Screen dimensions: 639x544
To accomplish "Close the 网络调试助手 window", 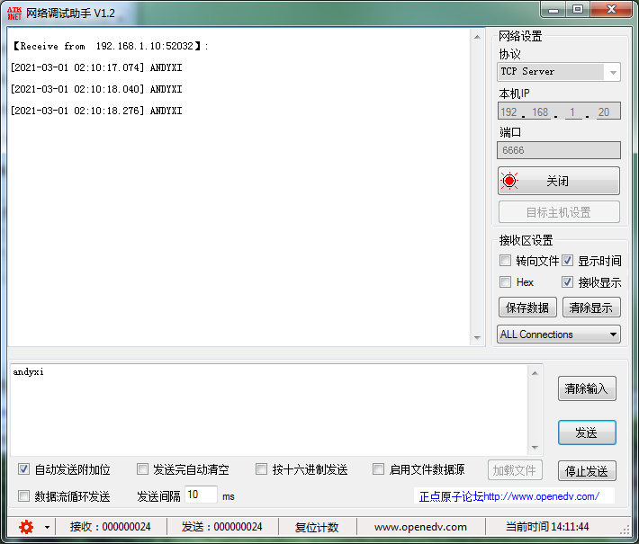I will tap(611, 9).
